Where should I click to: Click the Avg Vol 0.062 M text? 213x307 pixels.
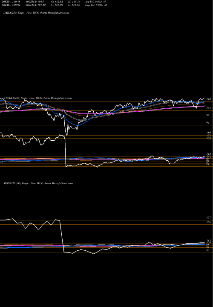pyautogui.click(x=95, y=2)
